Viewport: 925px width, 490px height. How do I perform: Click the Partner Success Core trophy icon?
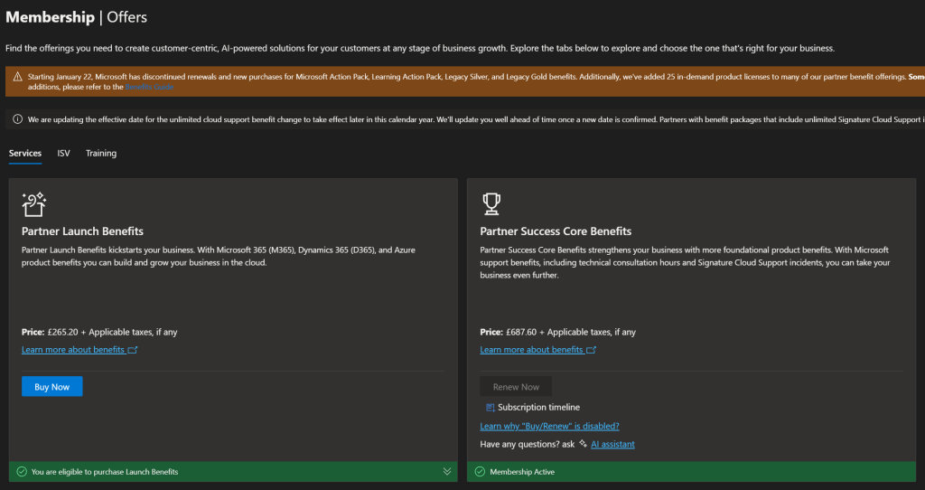pos(491,203)
